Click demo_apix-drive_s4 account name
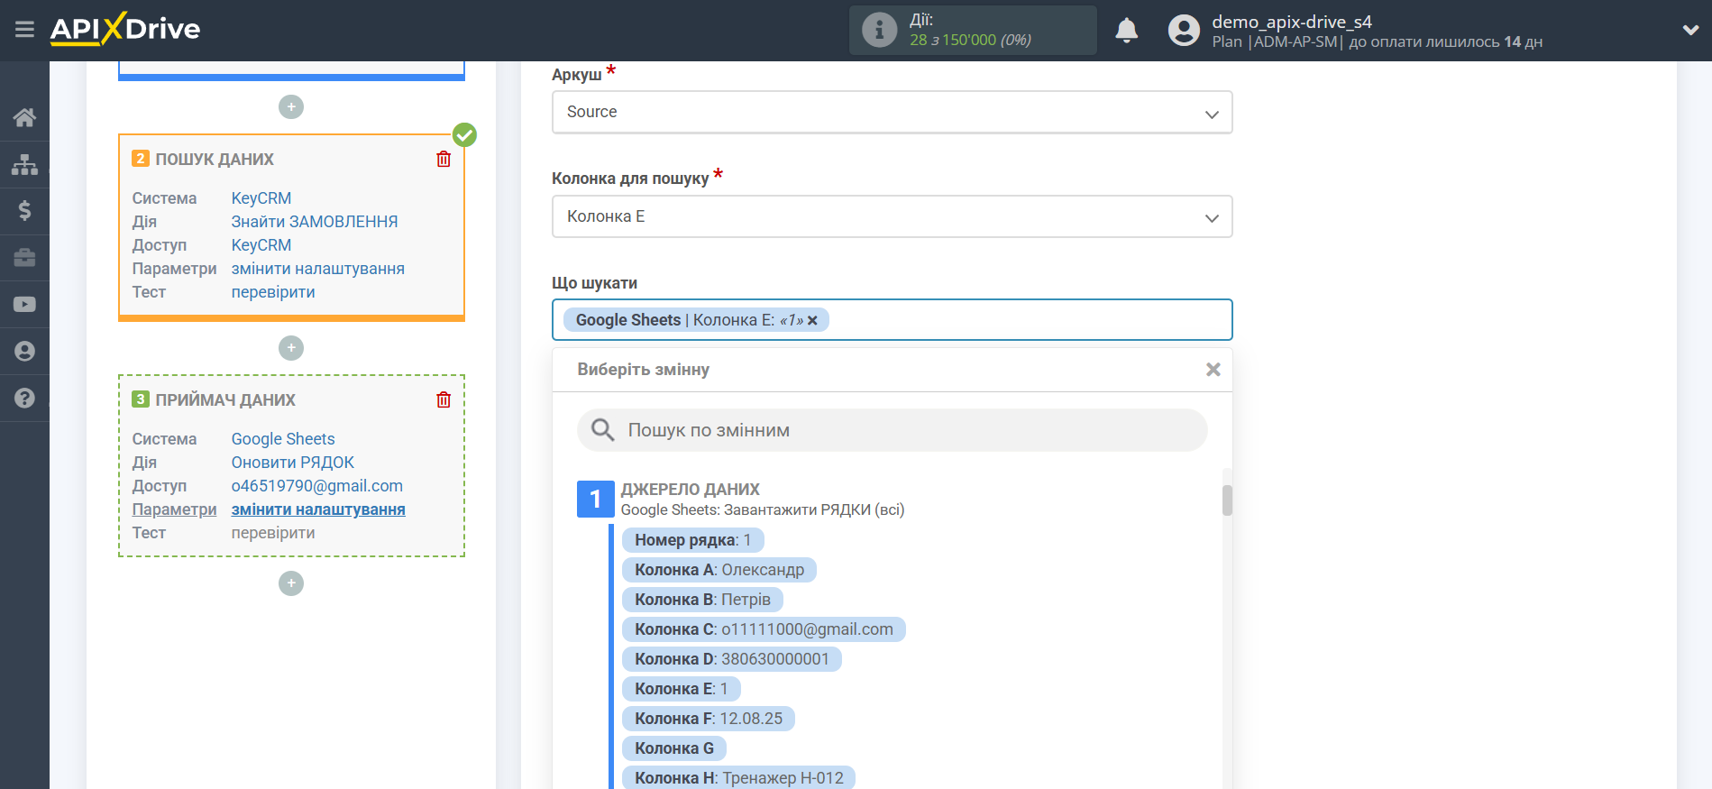Image resolution: width=1712 pixels, height=789 pixels. (1291, 22)
